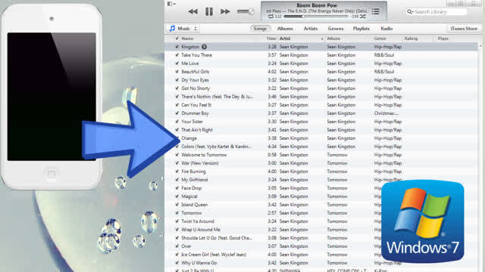485x272 pixels.
Task: Select the song 'Why U Wanna Go'
Action: 199,263
